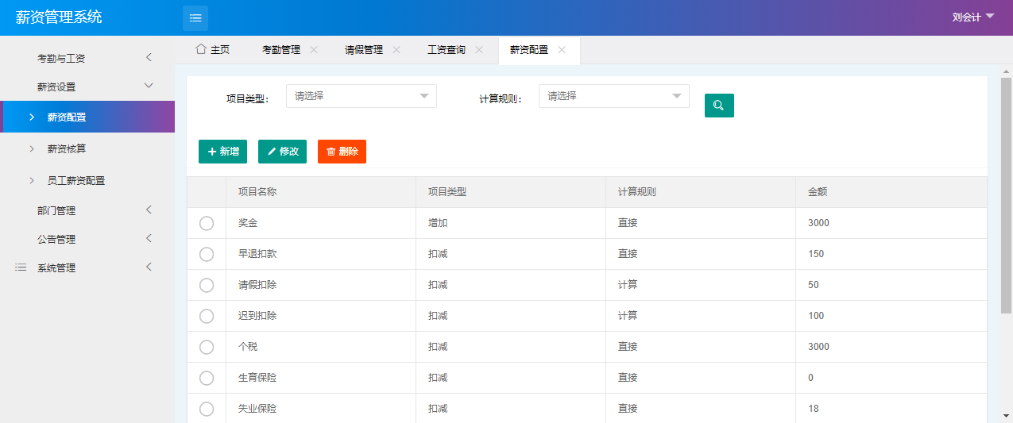Select the radio button for 请假扣除 row
Image resolution: width=1013 pixels, height=423 pixels.
click(207, 285)
